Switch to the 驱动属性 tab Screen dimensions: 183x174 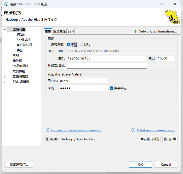pos(59,31)
